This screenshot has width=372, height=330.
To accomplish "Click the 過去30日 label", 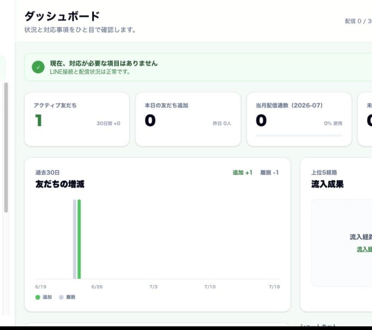I will point(48,173).
